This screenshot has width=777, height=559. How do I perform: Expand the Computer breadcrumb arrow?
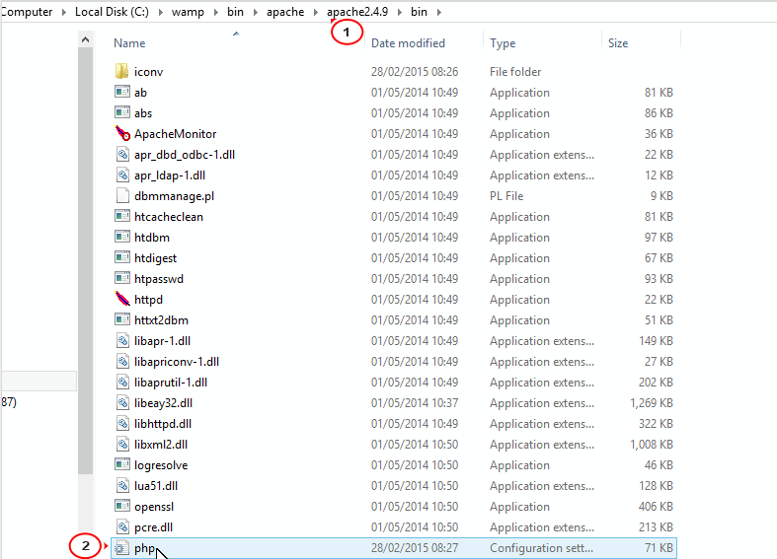[x=64, y=12]
